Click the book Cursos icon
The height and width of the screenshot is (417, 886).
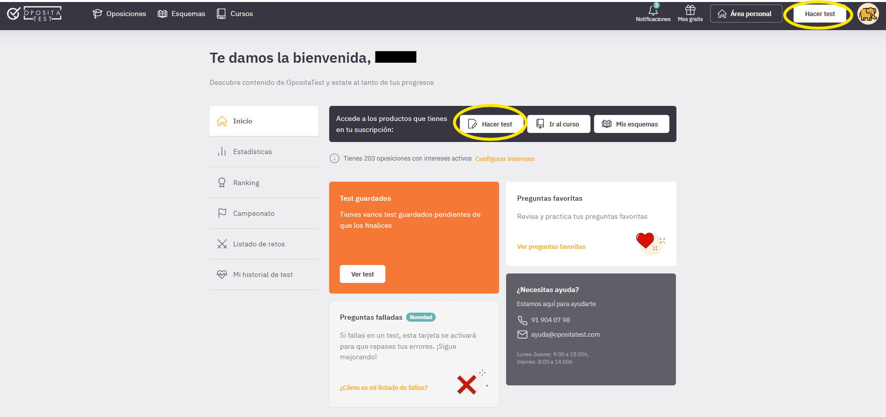tap(221, 14)
